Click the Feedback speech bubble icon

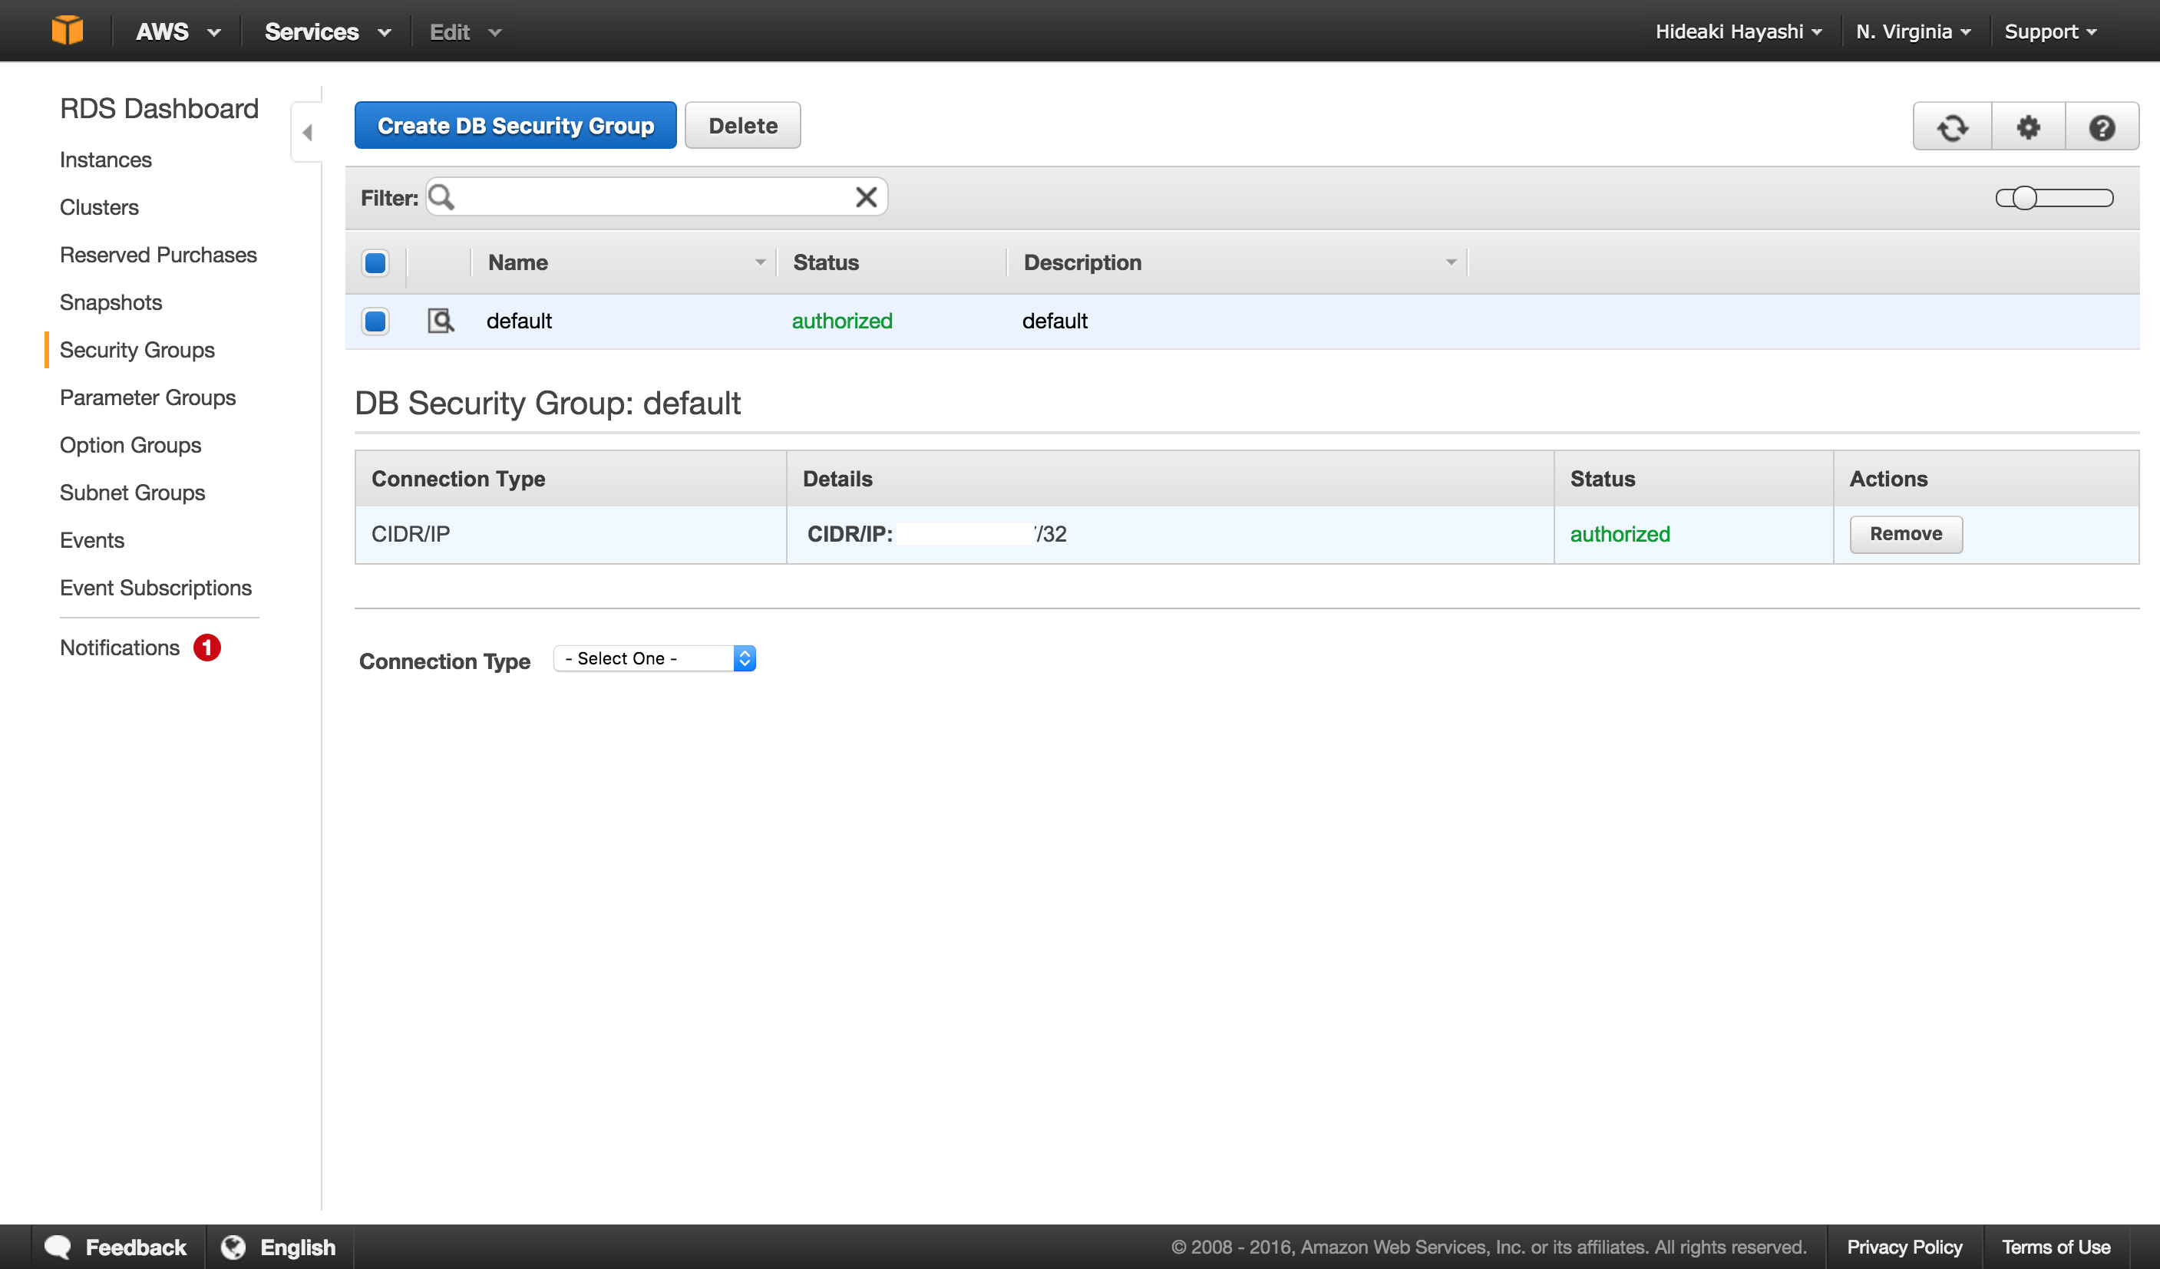pos(58,1247)
